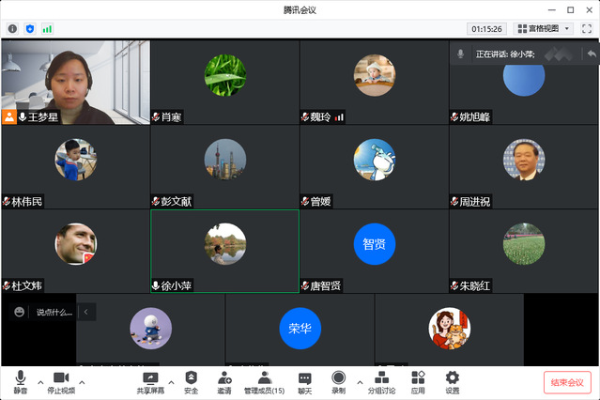Image resolution: width=600 pixels, height=400 pixels.
Task: Expand the video options arrow beside 停止视频
Action: [83, 383]
